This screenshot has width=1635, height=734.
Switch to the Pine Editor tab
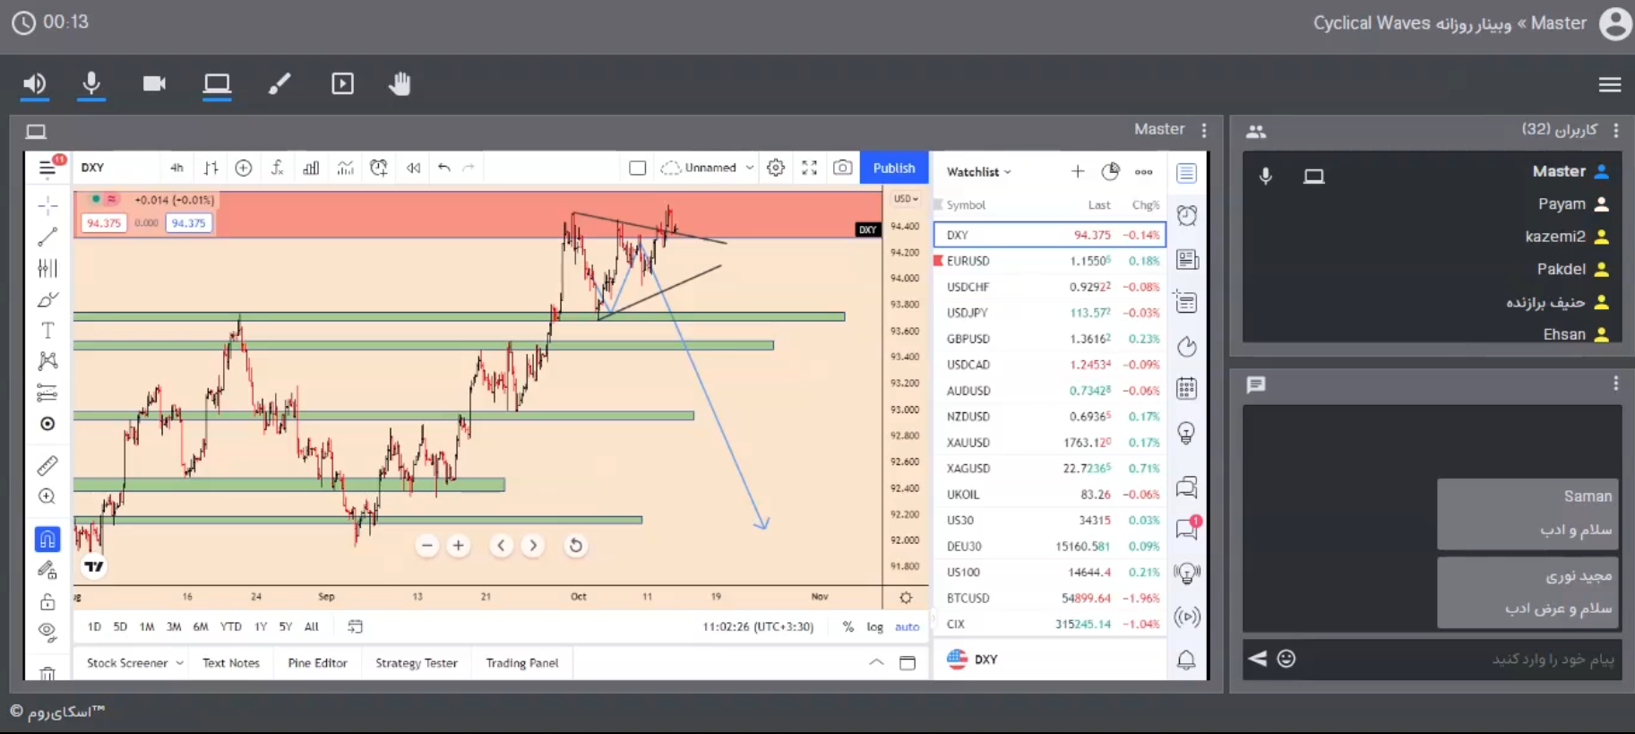click(317, 663)
